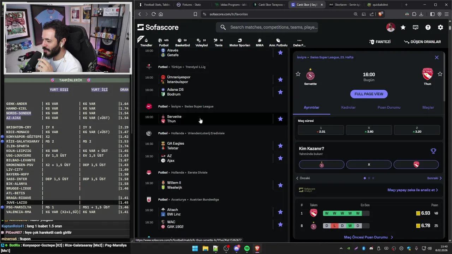Viewport: 452px width, 254px height.
Task: Toggle favorite star for Alavés-Getafe match
Action: [x=280, y=53]
